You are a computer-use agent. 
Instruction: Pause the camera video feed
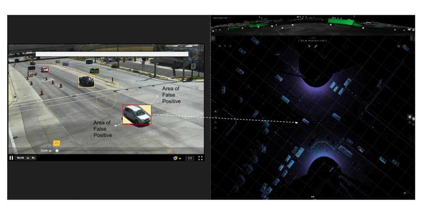click(11, 158)
